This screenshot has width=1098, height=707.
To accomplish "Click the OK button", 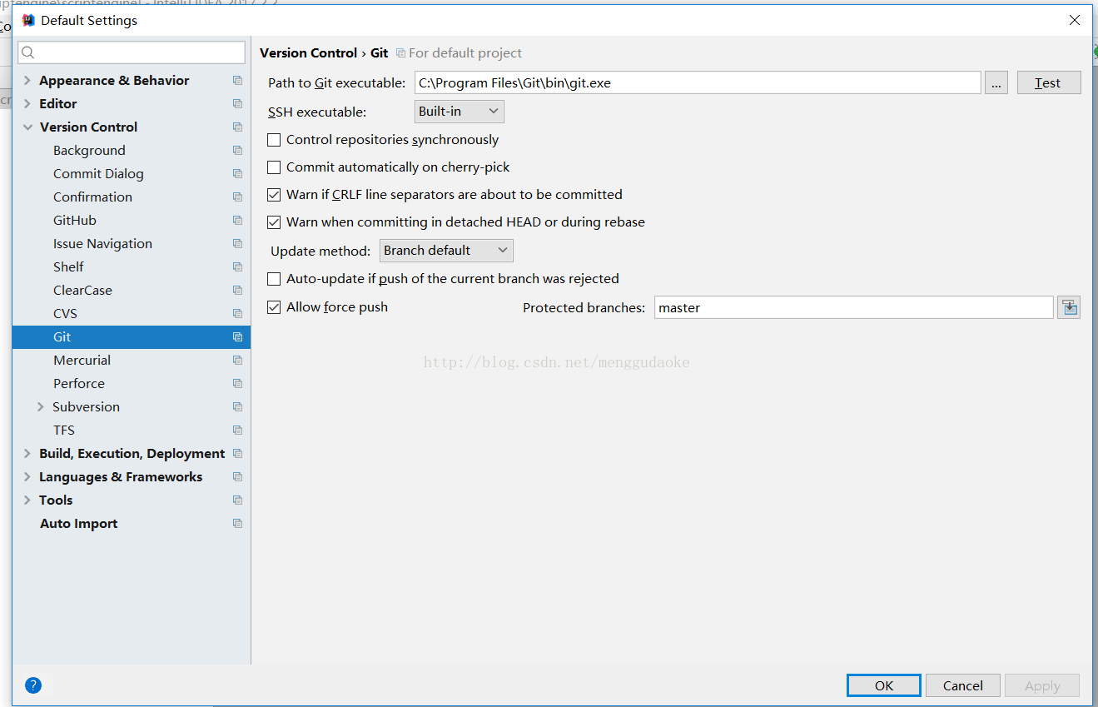I will coord(884,685).
